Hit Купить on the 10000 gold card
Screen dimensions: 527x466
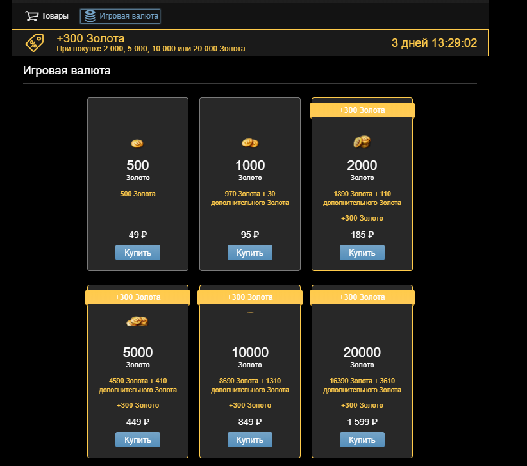[250, 440]
